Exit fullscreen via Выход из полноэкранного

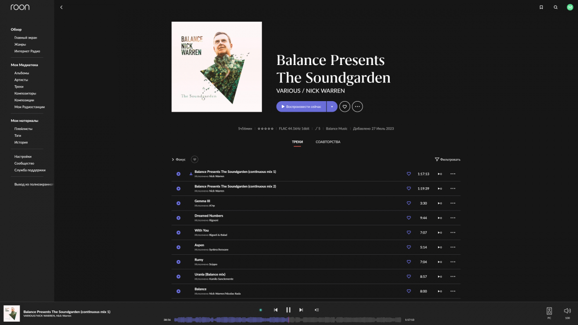tap(34, 184)
